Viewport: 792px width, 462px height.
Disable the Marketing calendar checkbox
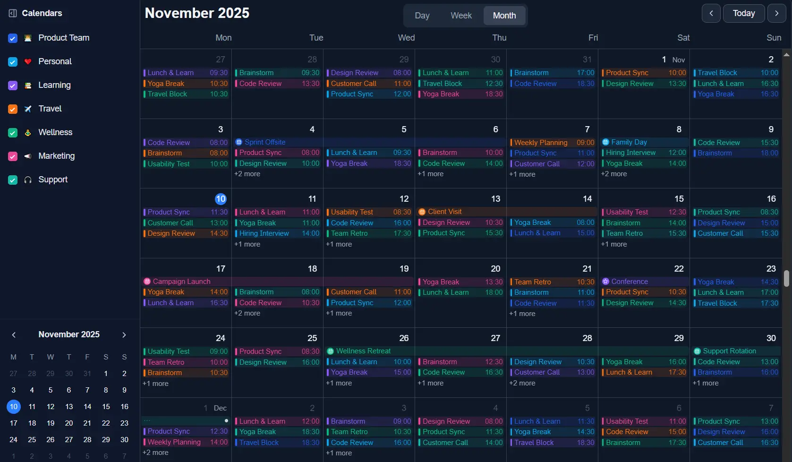tap(12, 156)
